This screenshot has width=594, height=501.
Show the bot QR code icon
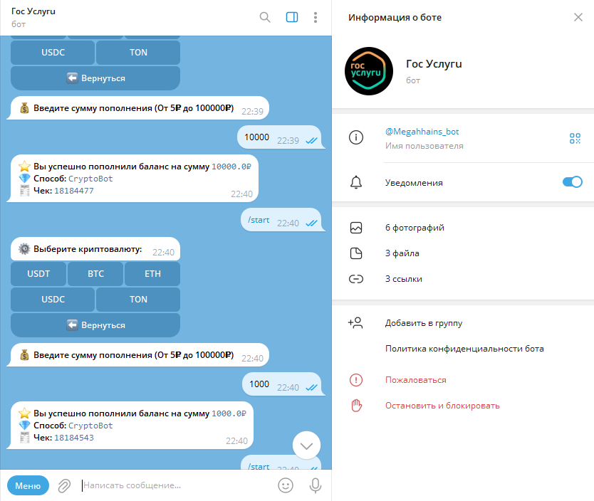click(575, 138)
